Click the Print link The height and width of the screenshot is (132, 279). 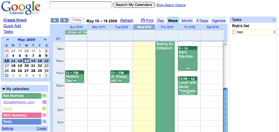pyautogui.click(x=150, y=20)
